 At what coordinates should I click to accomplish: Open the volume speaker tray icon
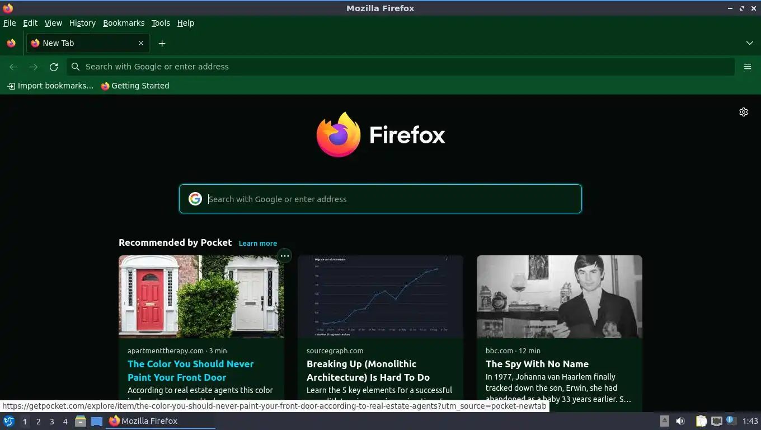tap(680, 421)
